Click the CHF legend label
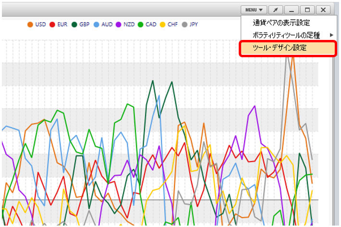Viewport: 341px width, 227px height. [x=173, y=25]
